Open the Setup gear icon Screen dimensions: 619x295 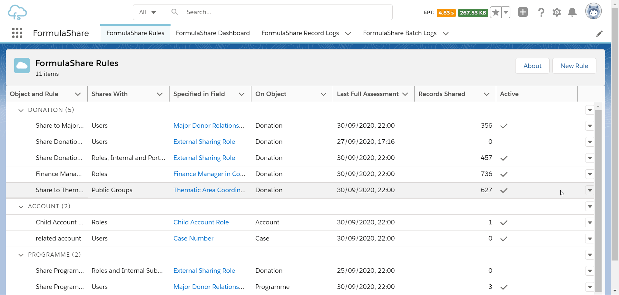point(556,12)
